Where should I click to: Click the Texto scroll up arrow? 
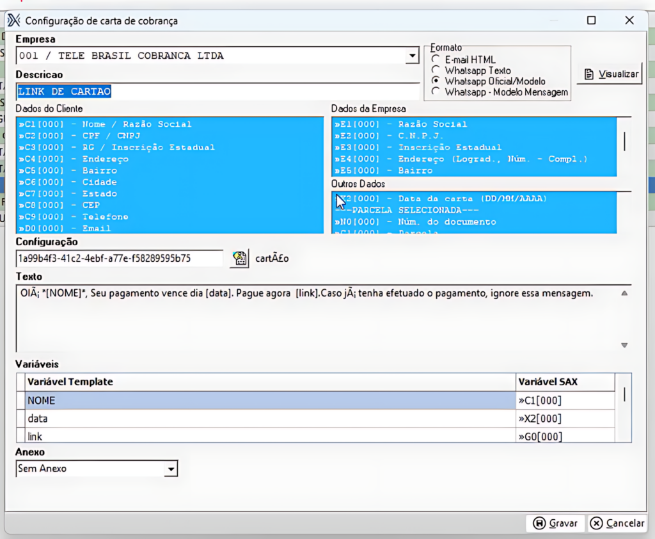(624, 293)
